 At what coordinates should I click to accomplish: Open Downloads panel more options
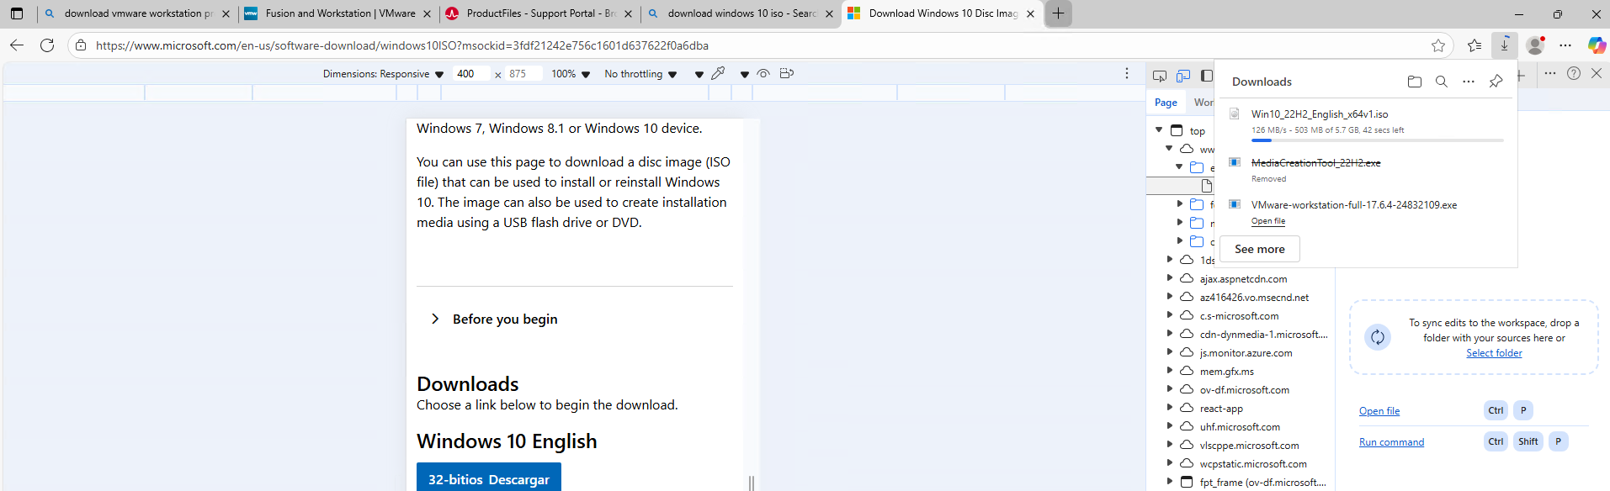[x=1469, y=82]
